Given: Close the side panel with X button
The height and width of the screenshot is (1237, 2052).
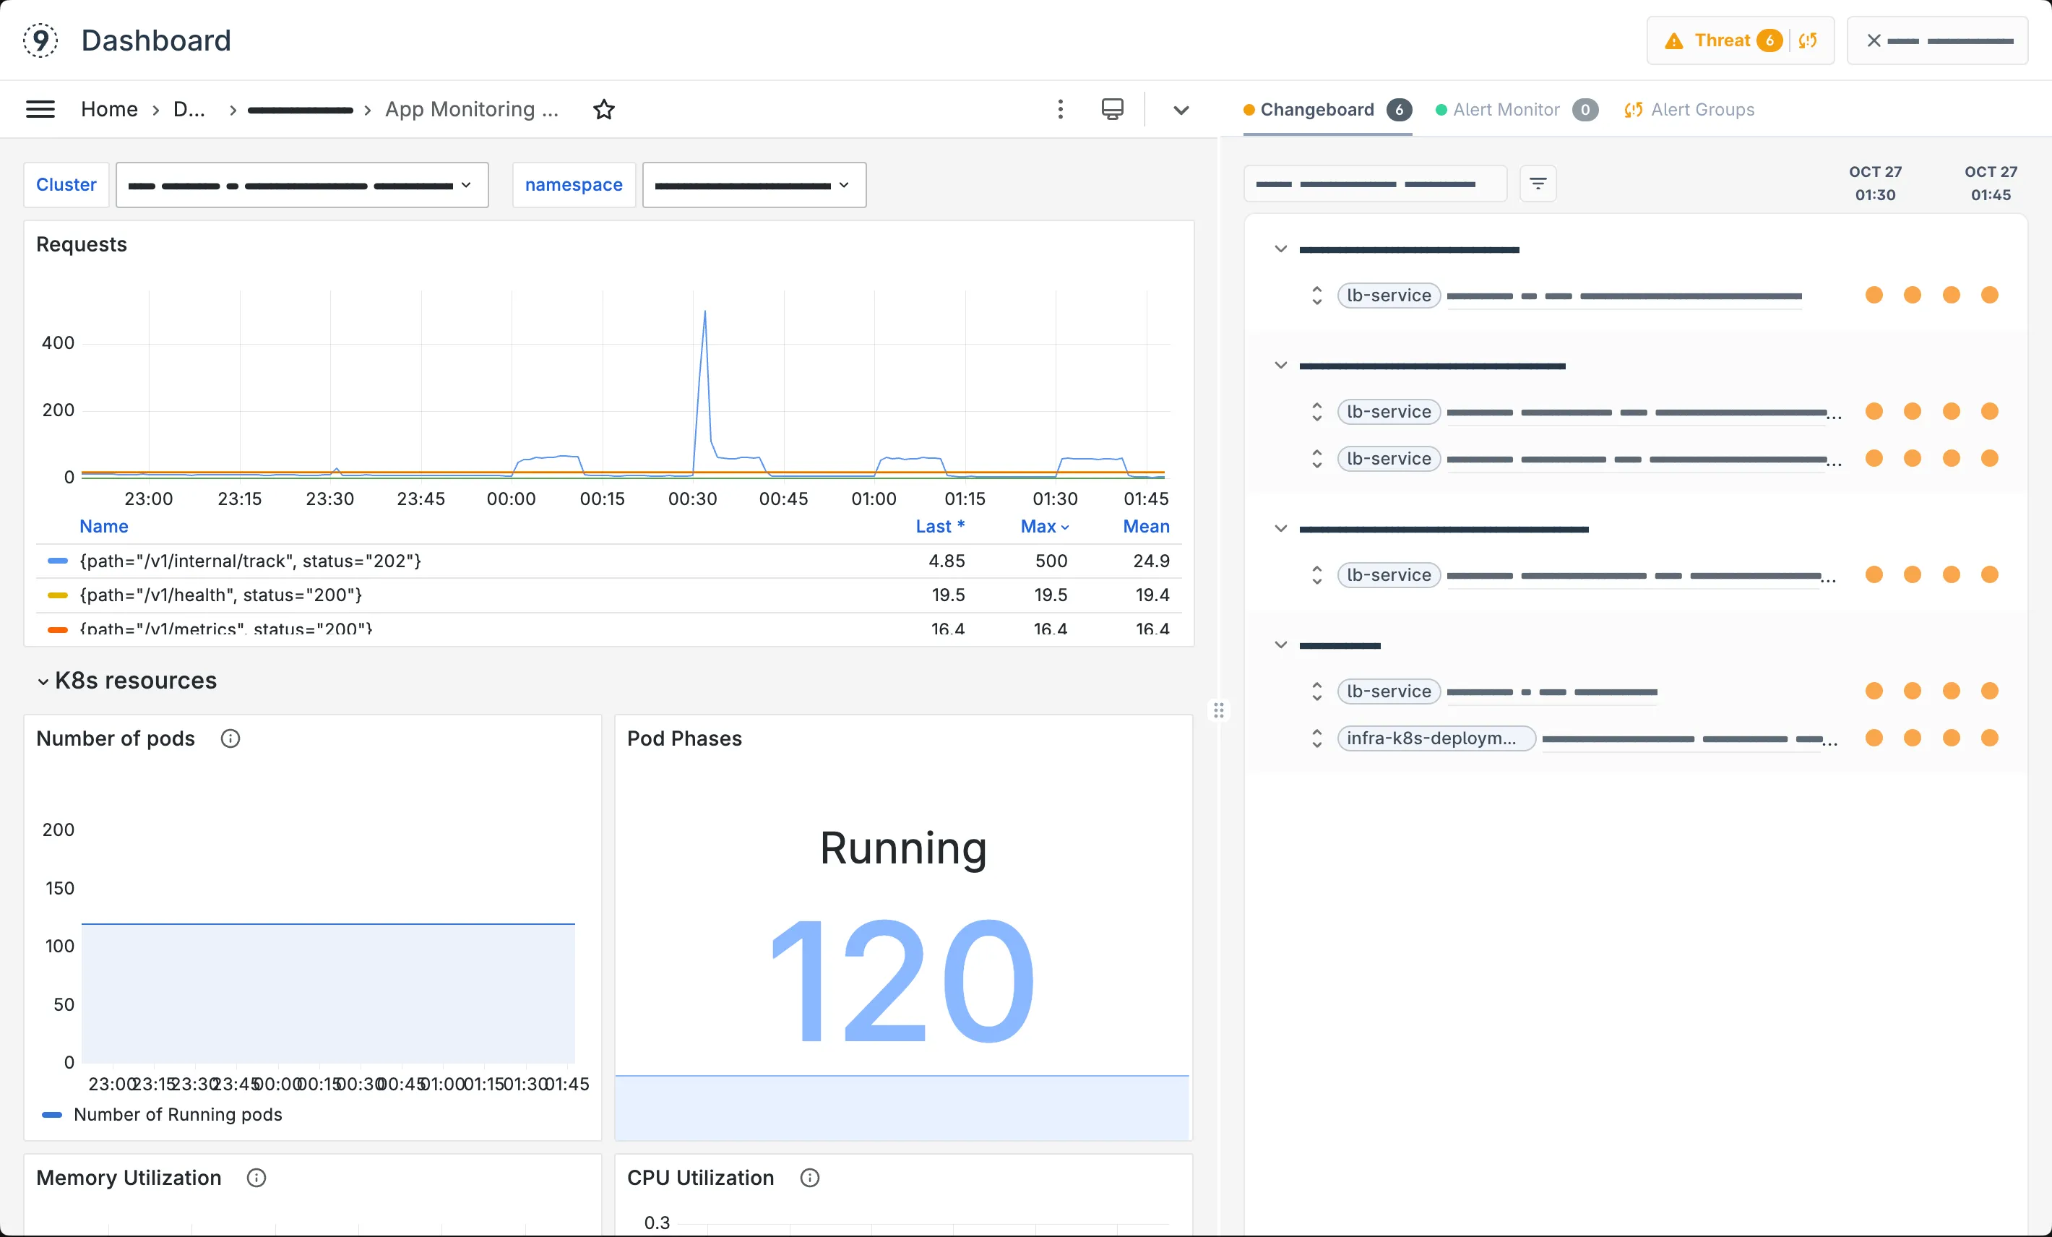Looking at the screenshot, I should 1874,40.
